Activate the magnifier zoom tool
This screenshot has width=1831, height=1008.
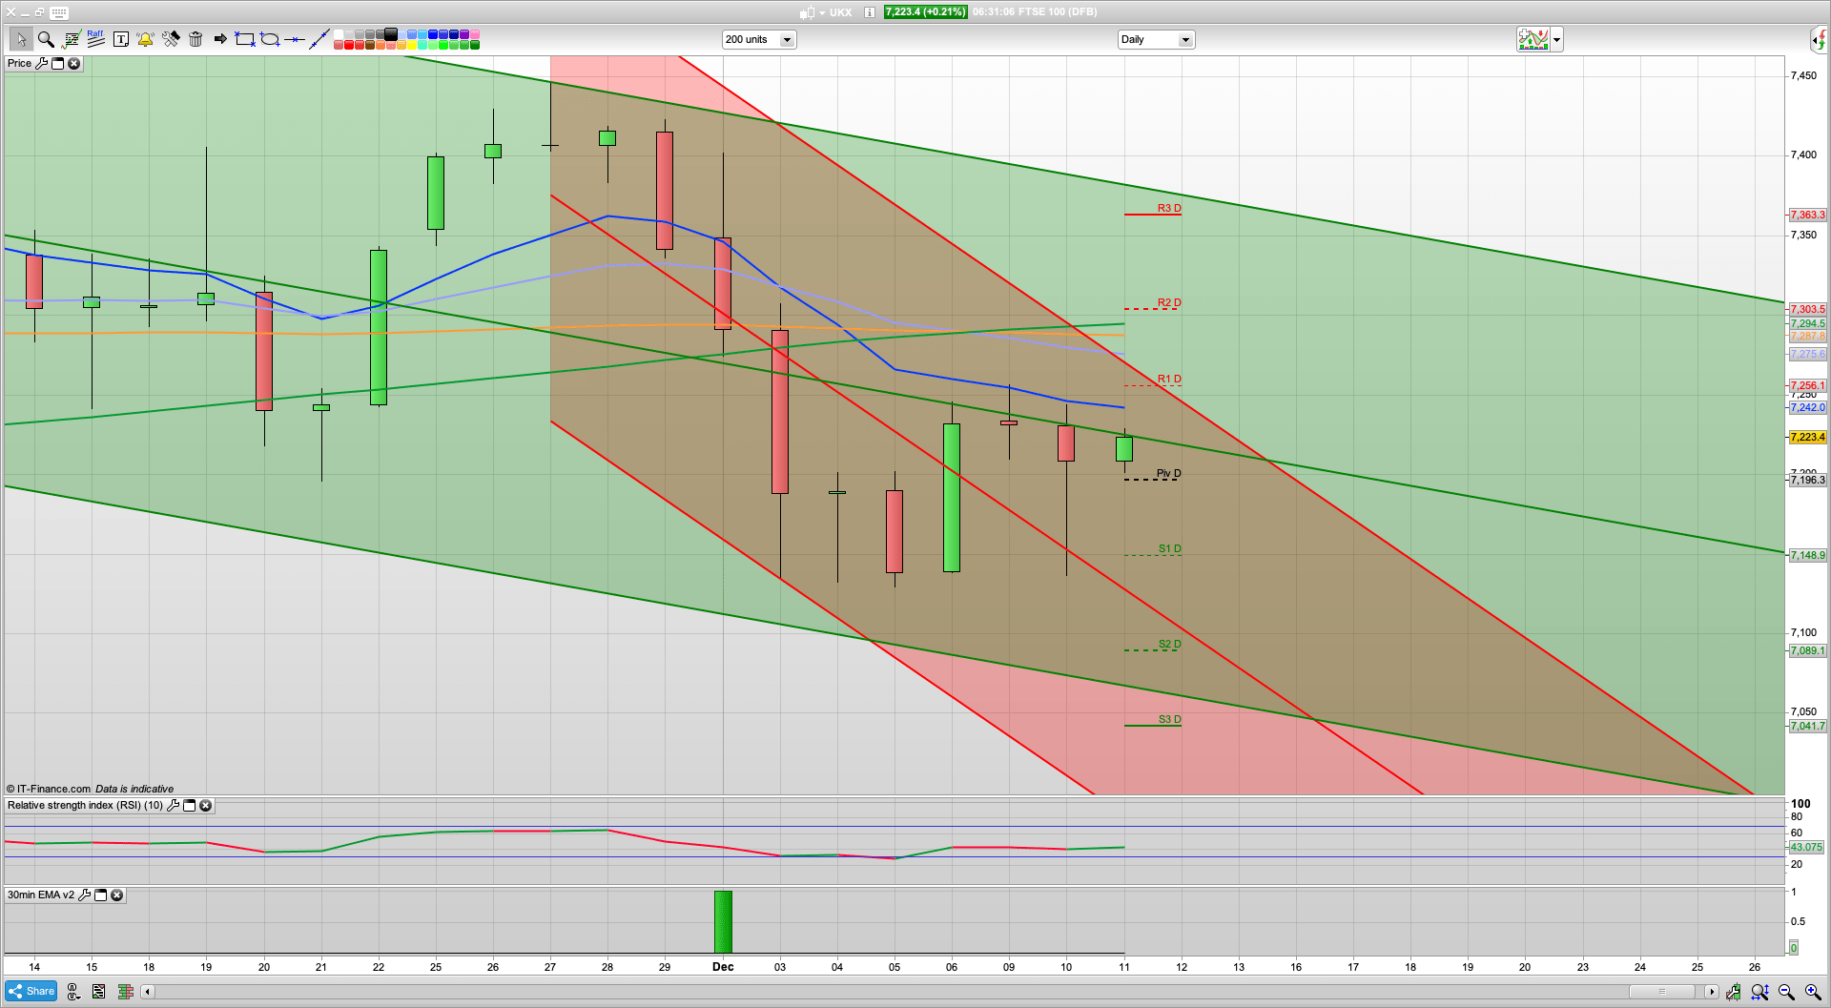pos(45,39)
